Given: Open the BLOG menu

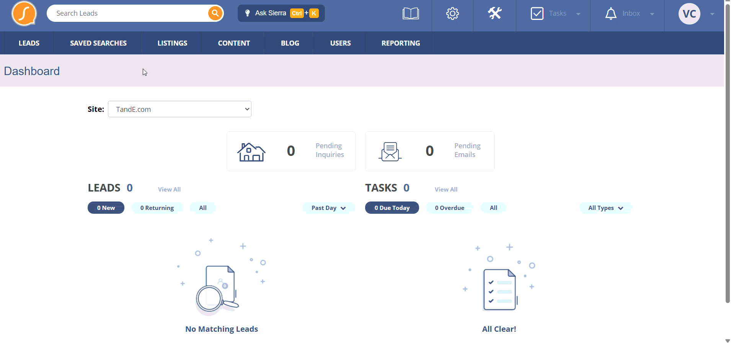Looking at the screenshot, I should [290, 43].
